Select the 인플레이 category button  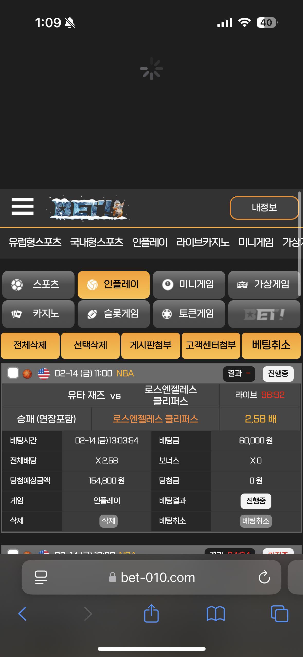114,285
